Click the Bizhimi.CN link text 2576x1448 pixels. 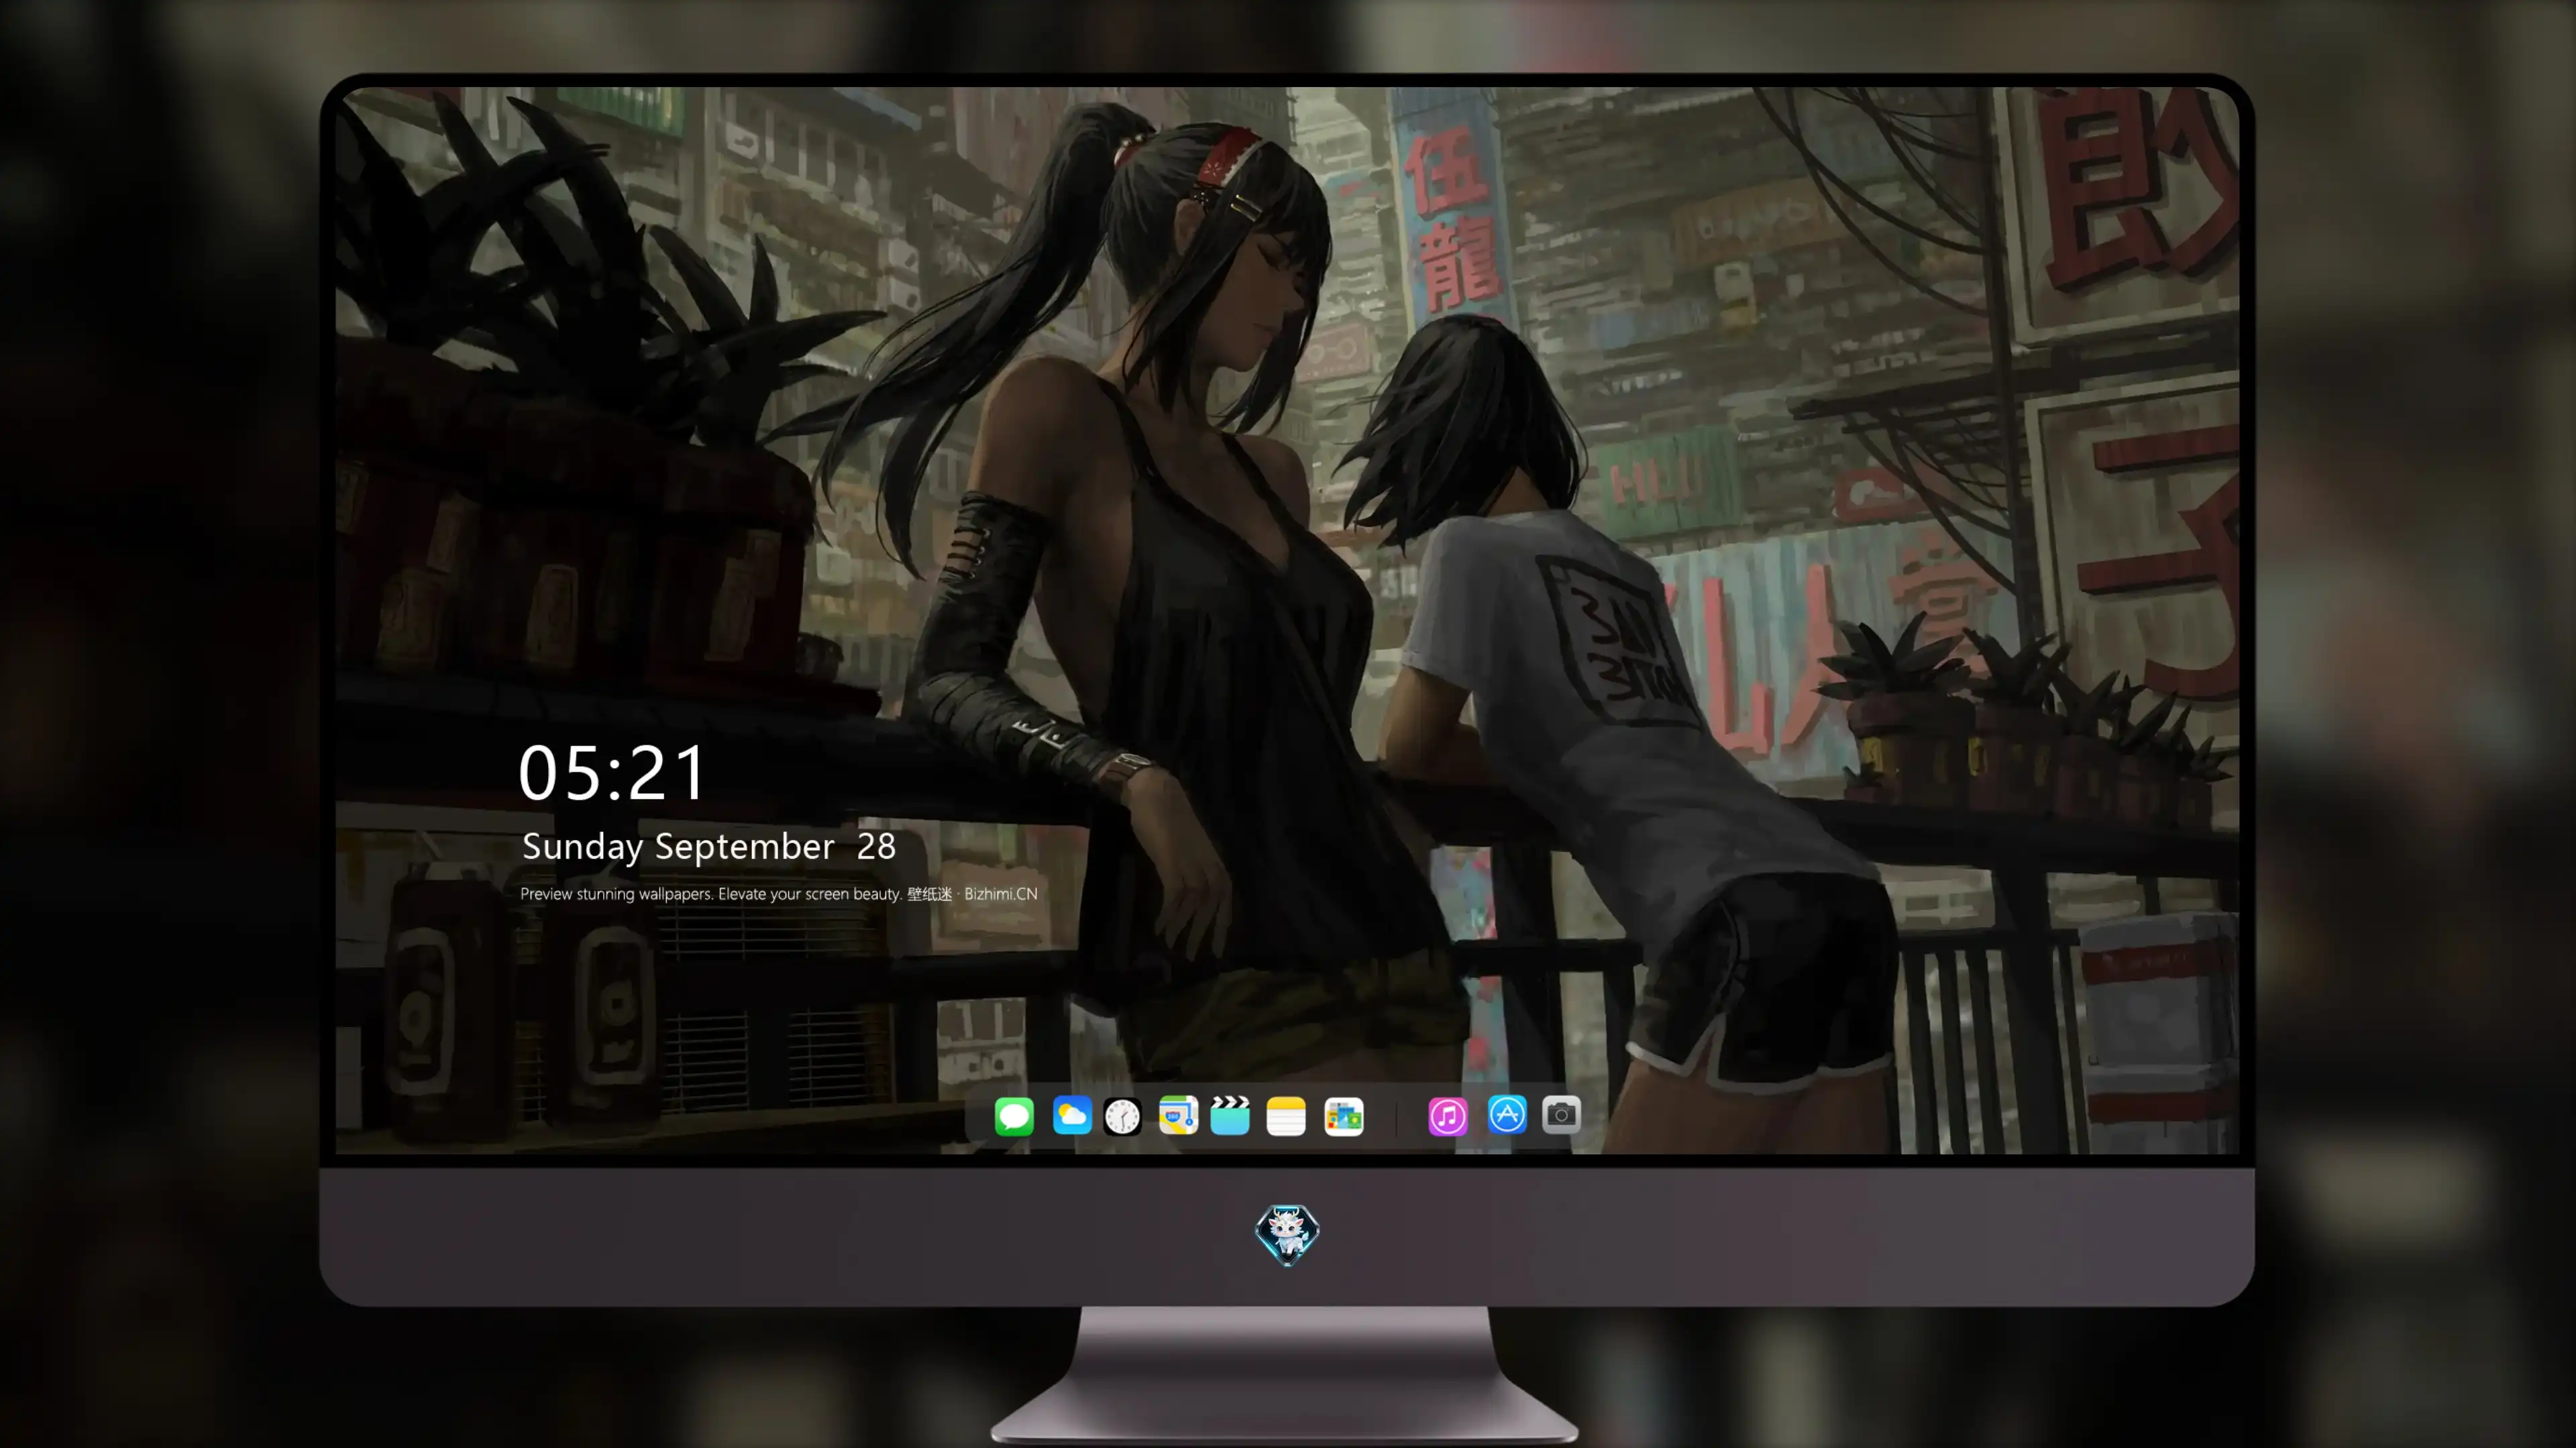click(1001, 894)
